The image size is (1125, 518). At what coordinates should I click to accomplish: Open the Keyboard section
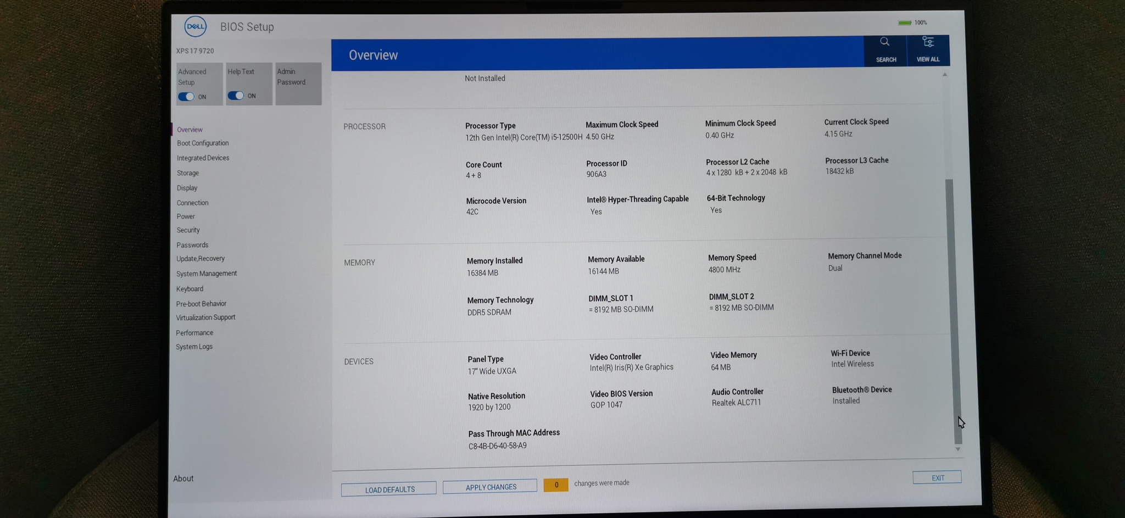pos(190,289)
